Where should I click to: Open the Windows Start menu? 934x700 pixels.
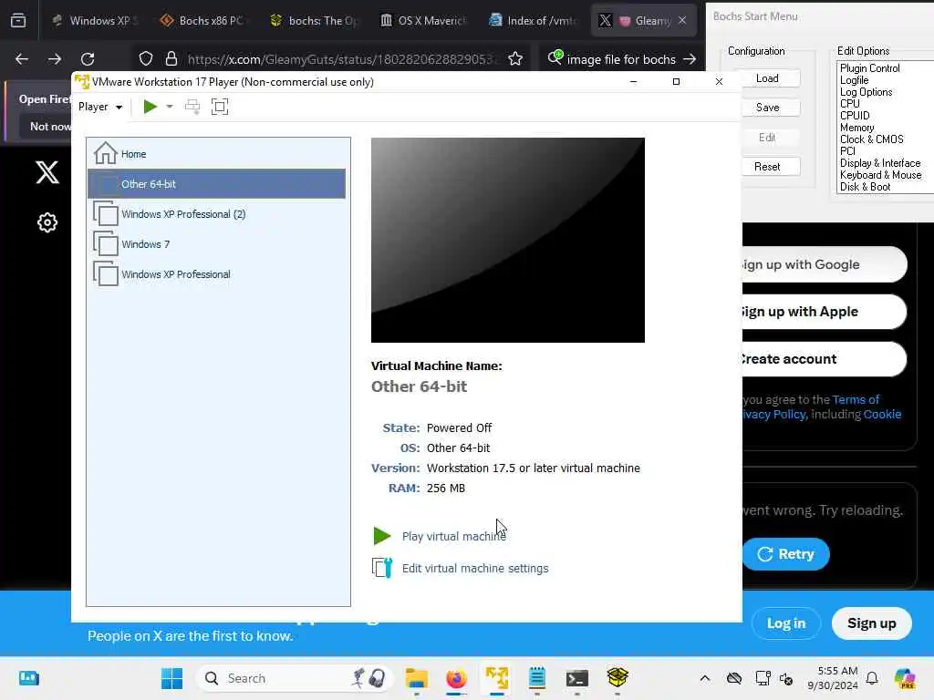click(172, 678)
